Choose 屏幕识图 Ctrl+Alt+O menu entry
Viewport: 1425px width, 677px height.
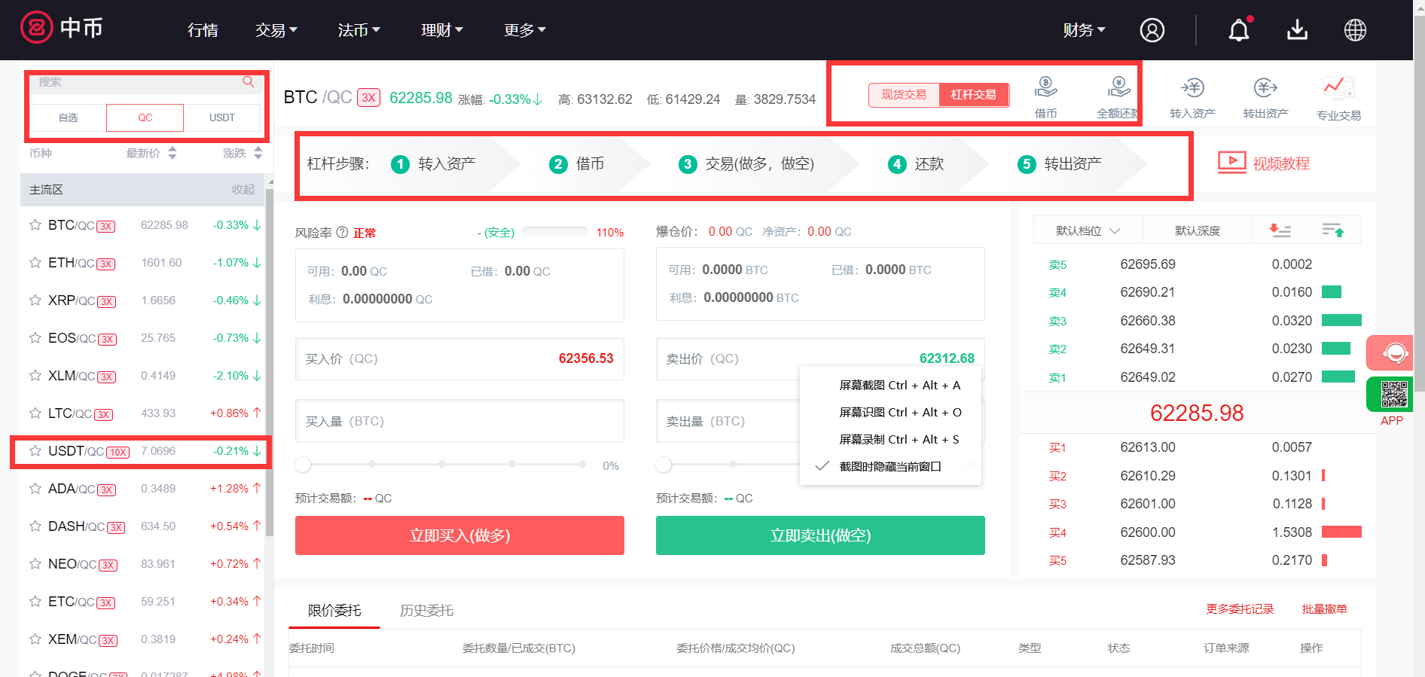899,412
